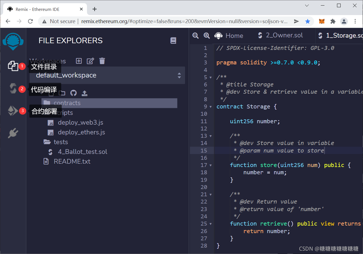Click the 'return number;' code line
The width and height of the screenshot is (363, 254).
click(x=267, y=231)
